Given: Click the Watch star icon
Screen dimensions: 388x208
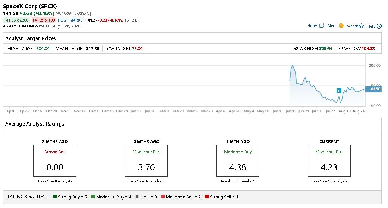Looking at the screenshot, I should pos(362,26).
